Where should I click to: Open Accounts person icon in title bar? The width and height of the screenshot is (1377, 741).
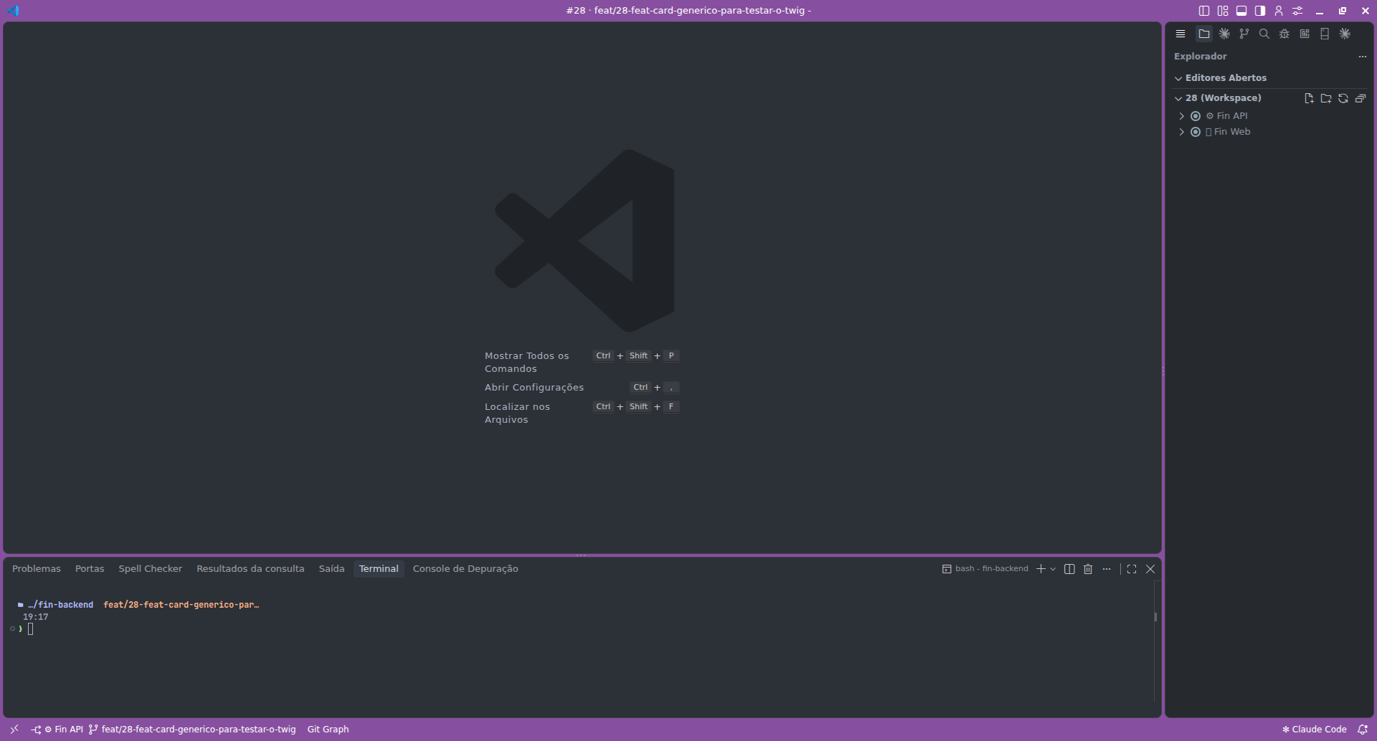1279,11
